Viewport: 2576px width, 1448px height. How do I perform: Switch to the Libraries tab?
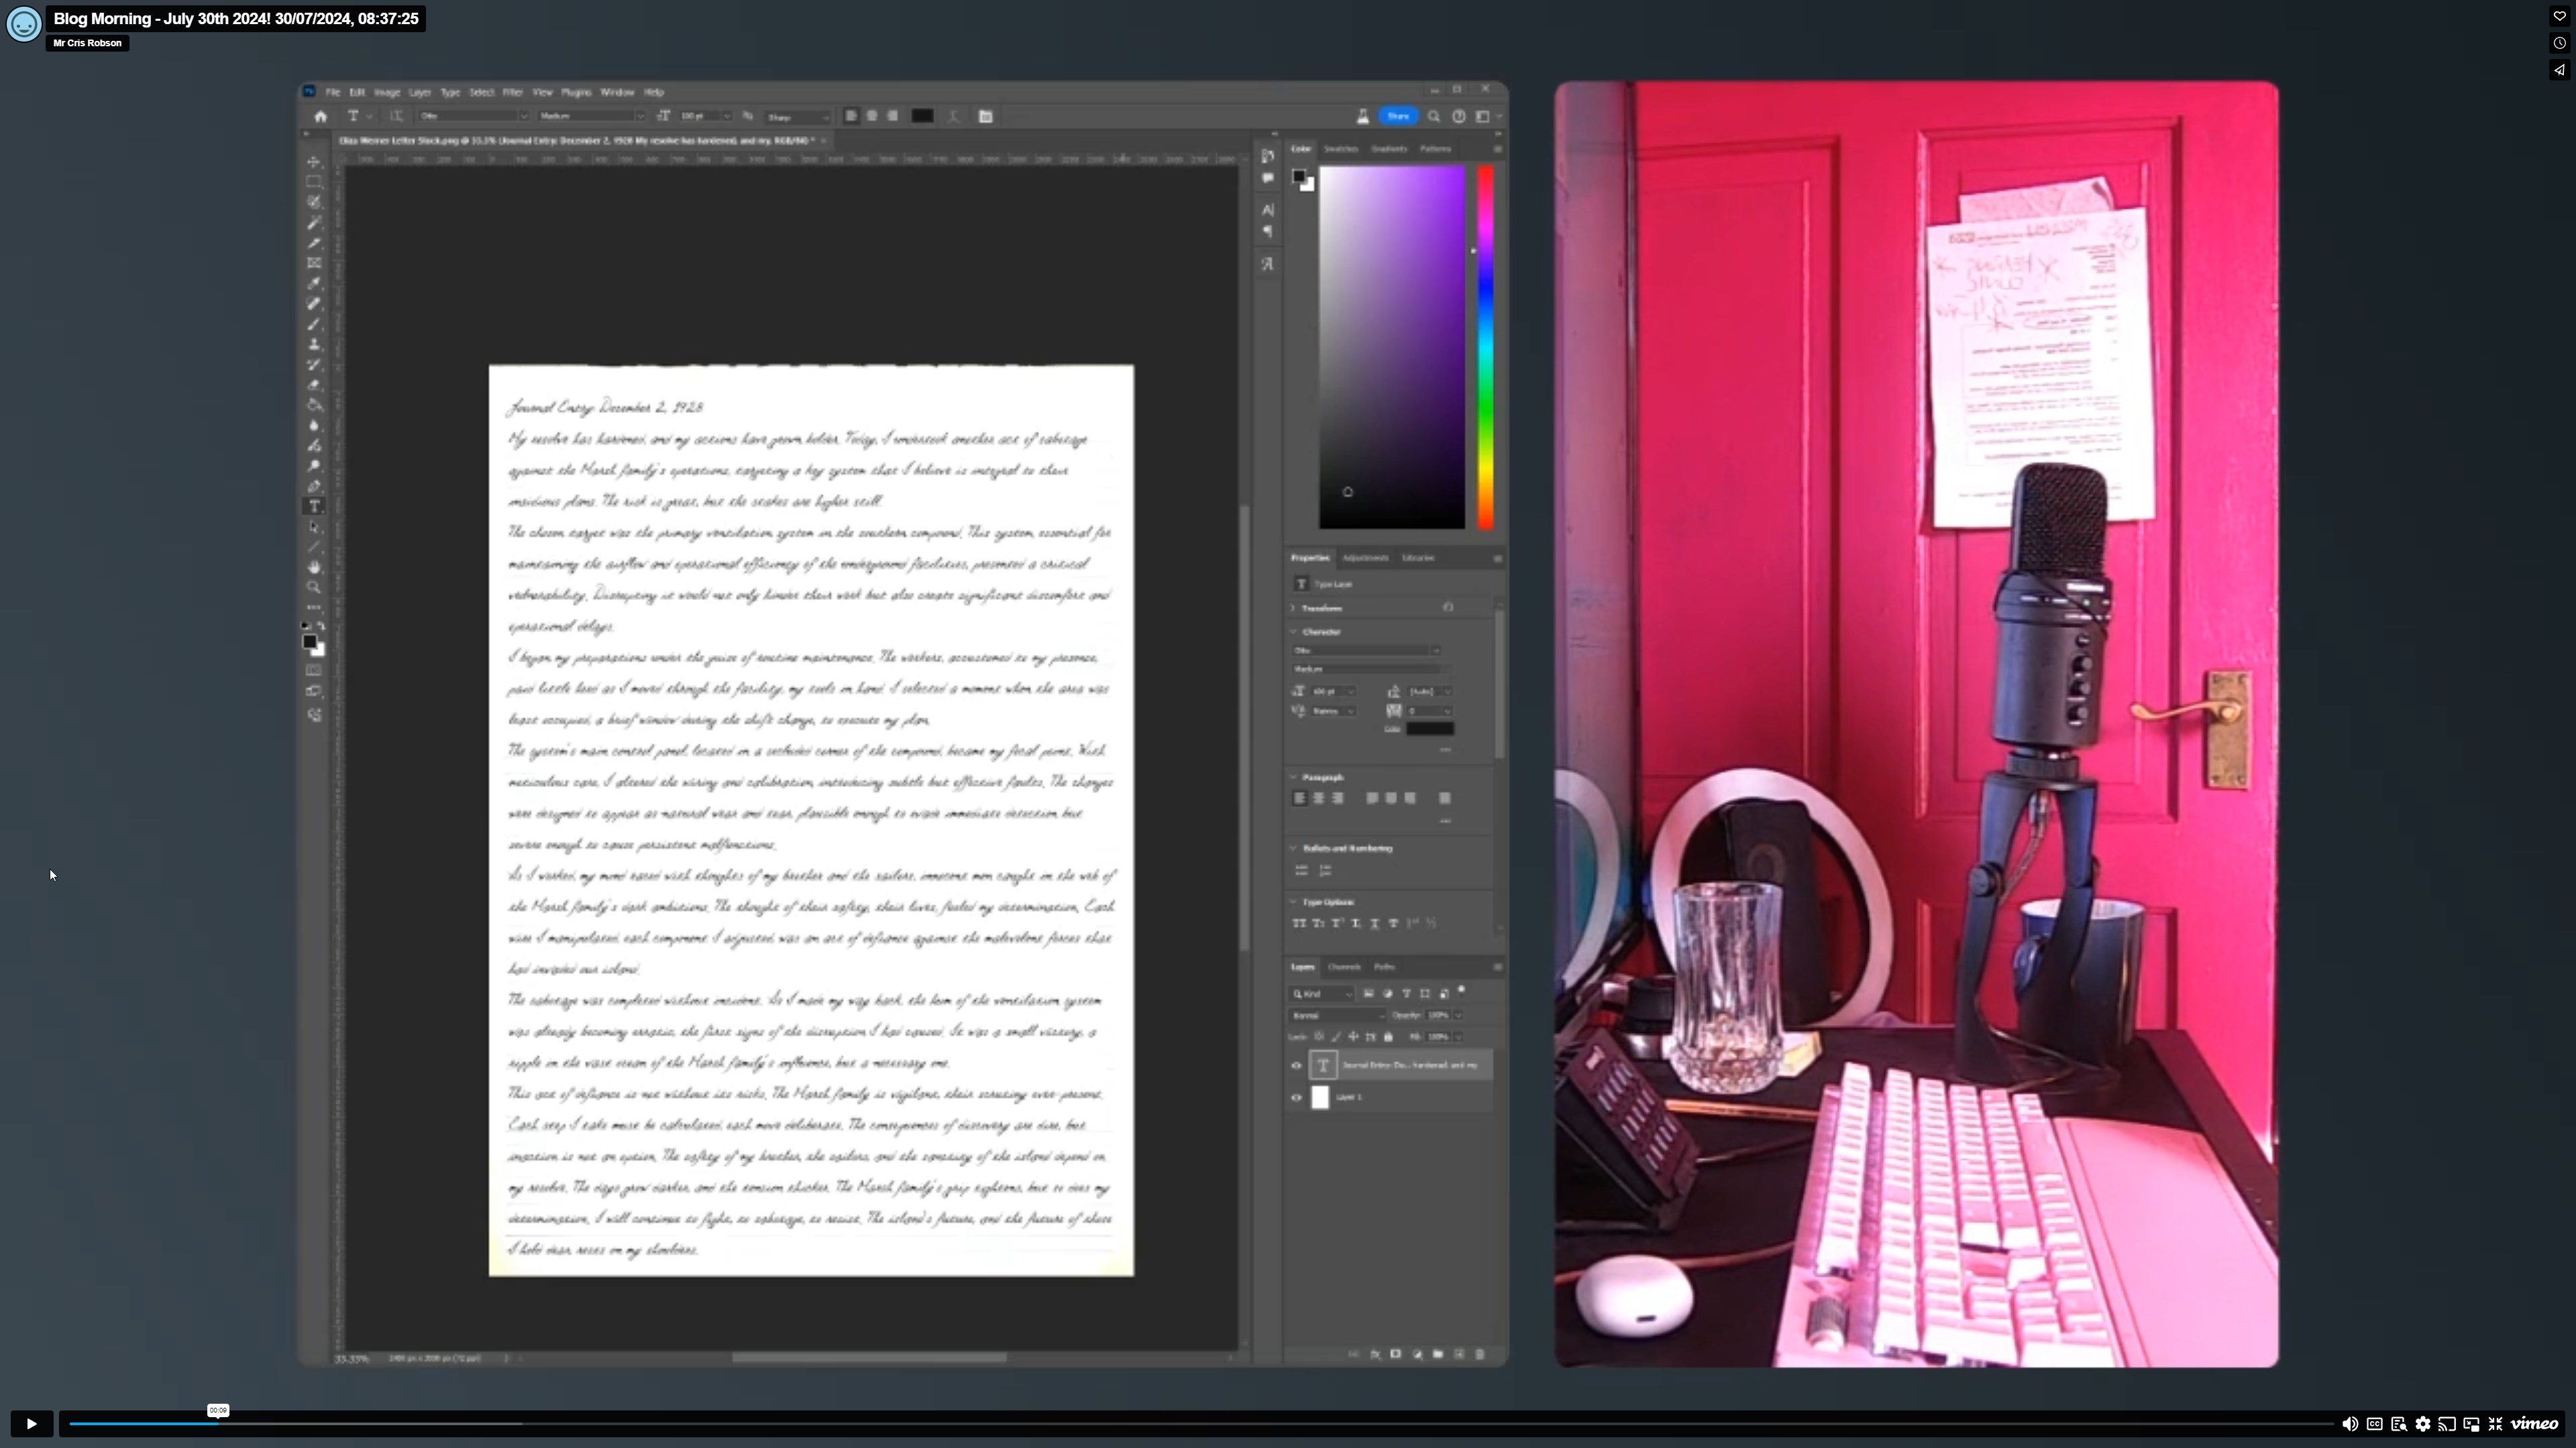click(x=1418, y=558)
